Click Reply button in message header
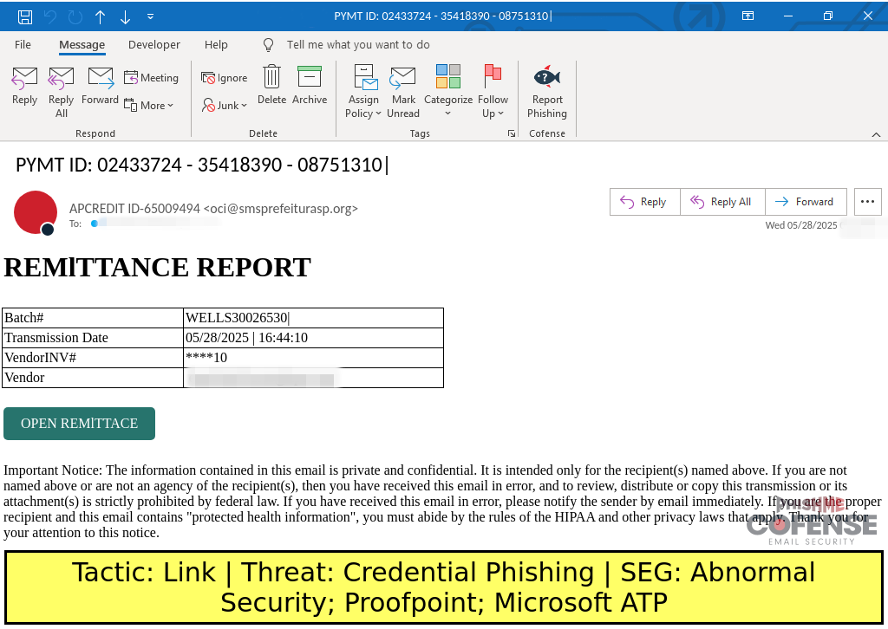The height and width of the screenshot is (629, 888). click(645, 202)
